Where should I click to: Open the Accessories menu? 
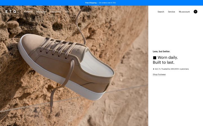point(55,12)
